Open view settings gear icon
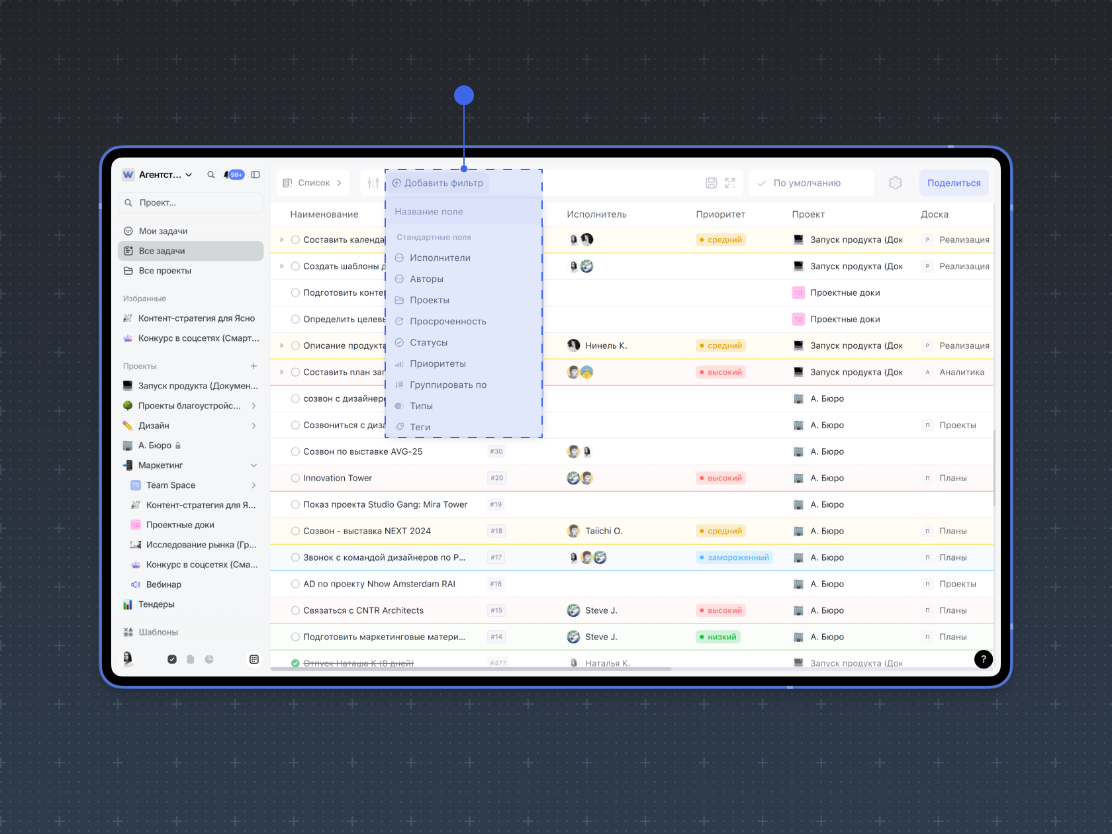 pos(896,183)
